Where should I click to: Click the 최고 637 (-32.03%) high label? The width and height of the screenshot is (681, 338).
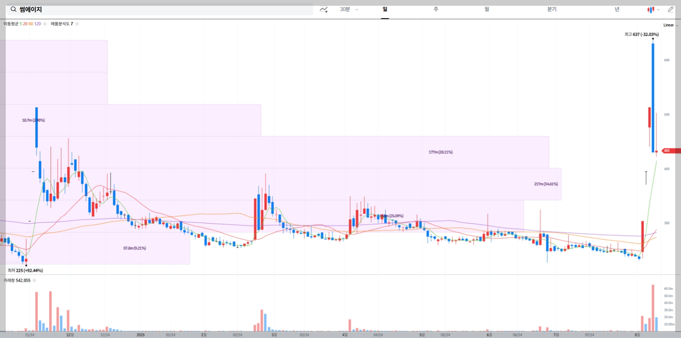[642, 34]
